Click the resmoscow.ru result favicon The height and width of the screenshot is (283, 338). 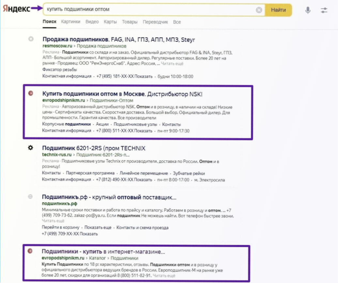[x=31, y=39]
